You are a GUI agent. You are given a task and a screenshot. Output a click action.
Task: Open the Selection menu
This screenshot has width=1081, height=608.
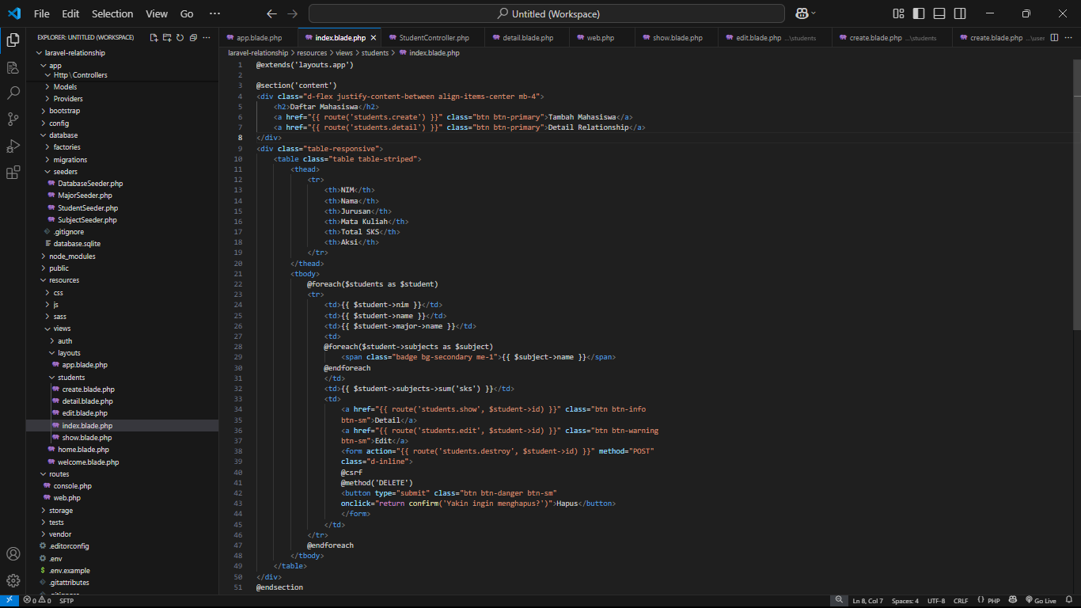point(112,13)
